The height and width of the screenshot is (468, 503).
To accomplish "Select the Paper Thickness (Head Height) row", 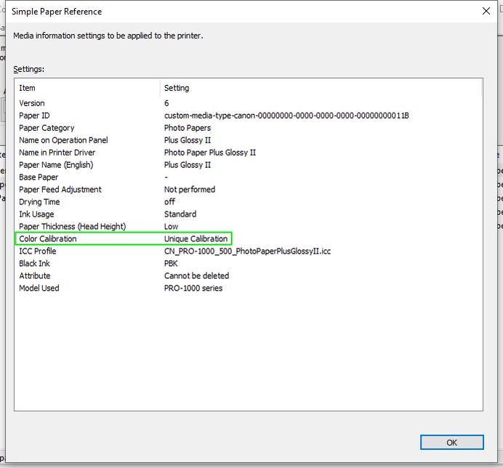I will pyautogui.click(x=249, y=227).
